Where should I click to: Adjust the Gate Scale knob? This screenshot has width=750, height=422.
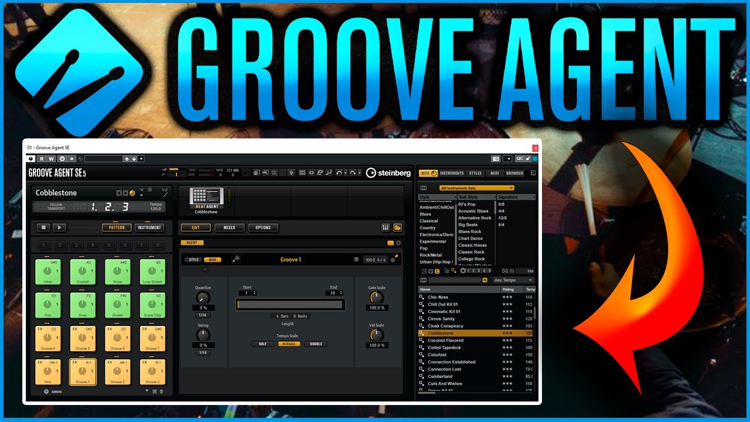pyautogui.click(x=376, y=298)
